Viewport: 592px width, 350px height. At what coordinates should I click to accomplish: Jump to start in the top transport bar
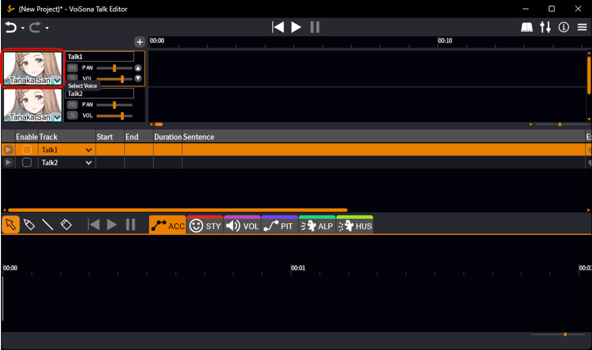click(x=278, y=27)
